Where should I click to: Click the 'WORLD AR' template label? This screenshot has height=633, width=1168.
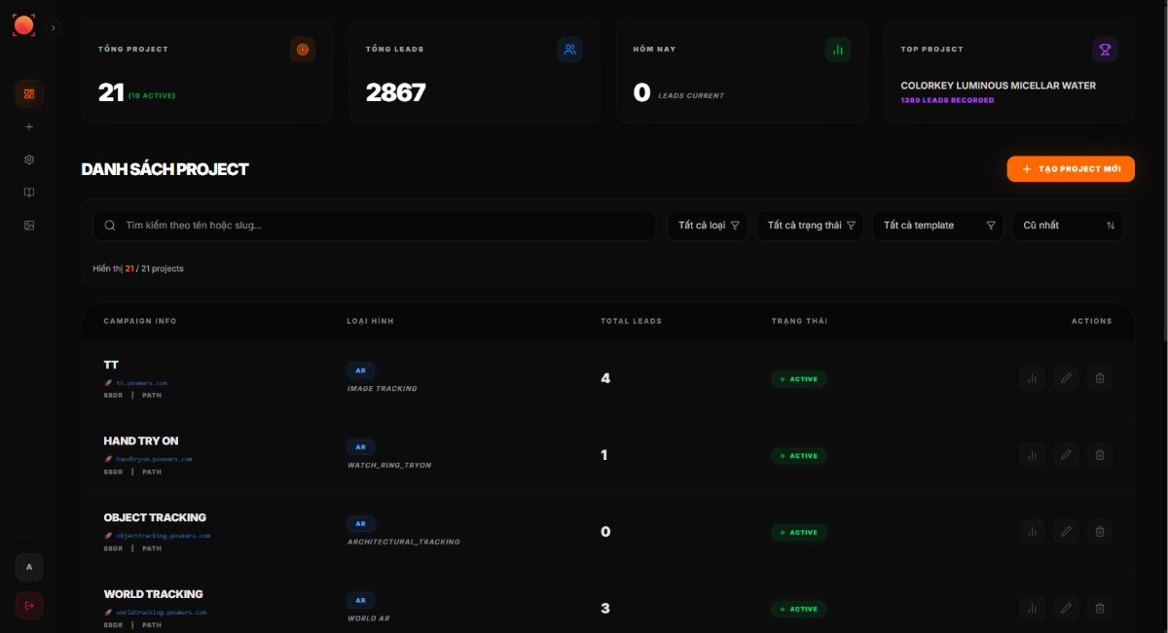click(368, 618)
